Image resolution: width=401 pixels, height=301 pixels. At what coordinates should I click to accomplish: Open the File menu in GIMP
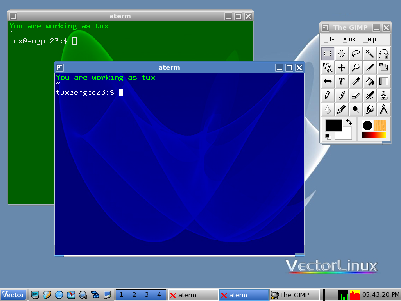point(329,39)
